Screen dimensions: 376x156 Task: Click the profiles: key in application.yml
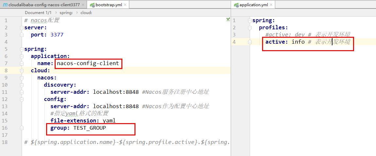point(273,28)
